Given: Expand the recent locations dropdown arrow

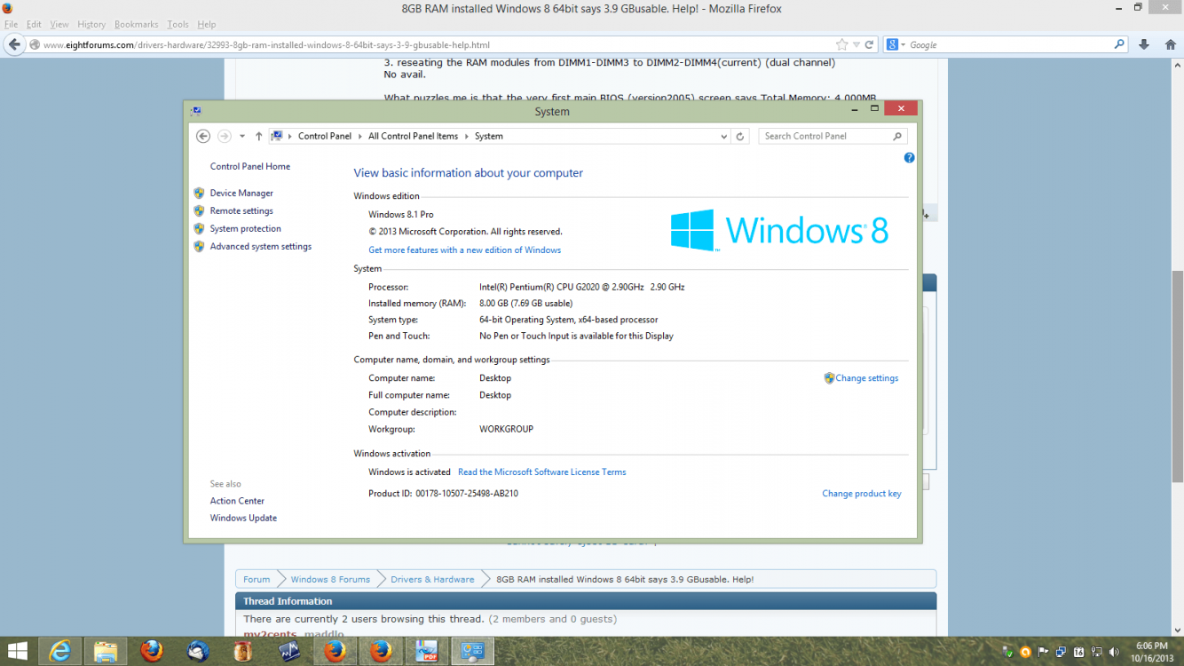Looking at the screenshot, I should (242, 136).
